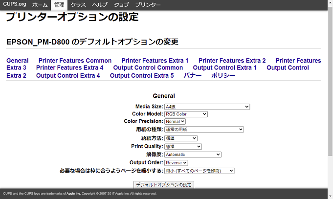Open the 解像度 Automatic dropdown

tap(193, 155)
